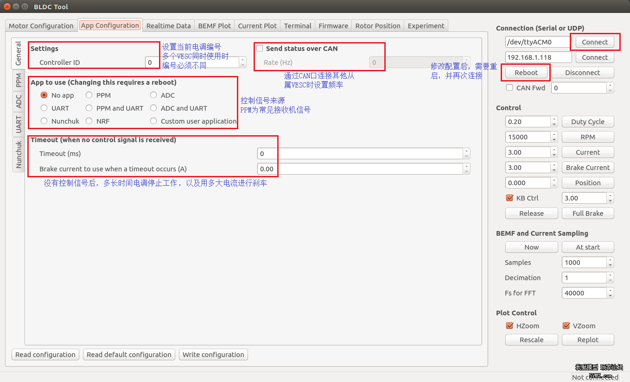The height and width of the screenshot is (382, 630).
Task: Open the vertical PPM side tab
Action: [x=19, y=80]
